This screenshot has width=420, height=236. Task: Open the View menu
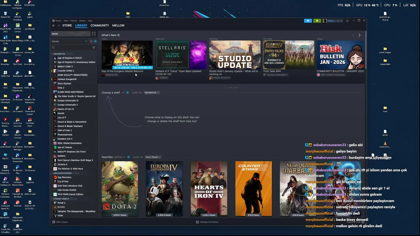tap(66, 21)
